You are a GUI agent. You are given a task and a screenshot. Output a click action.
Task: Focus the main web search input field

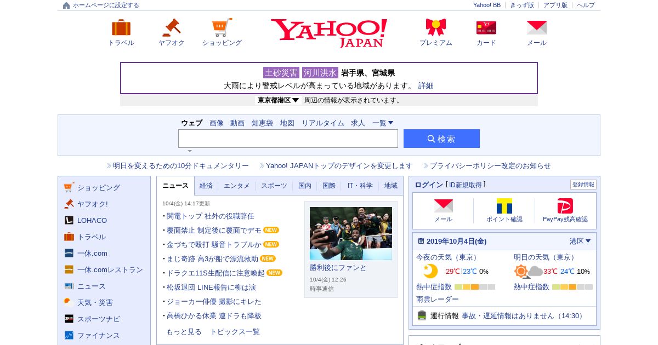pyautogui.click(x=288, y=139)
